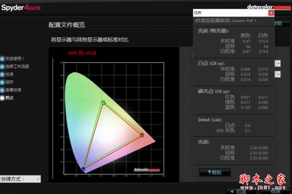Click the blue primary point on gamut chart

click(x=83, y=169)
